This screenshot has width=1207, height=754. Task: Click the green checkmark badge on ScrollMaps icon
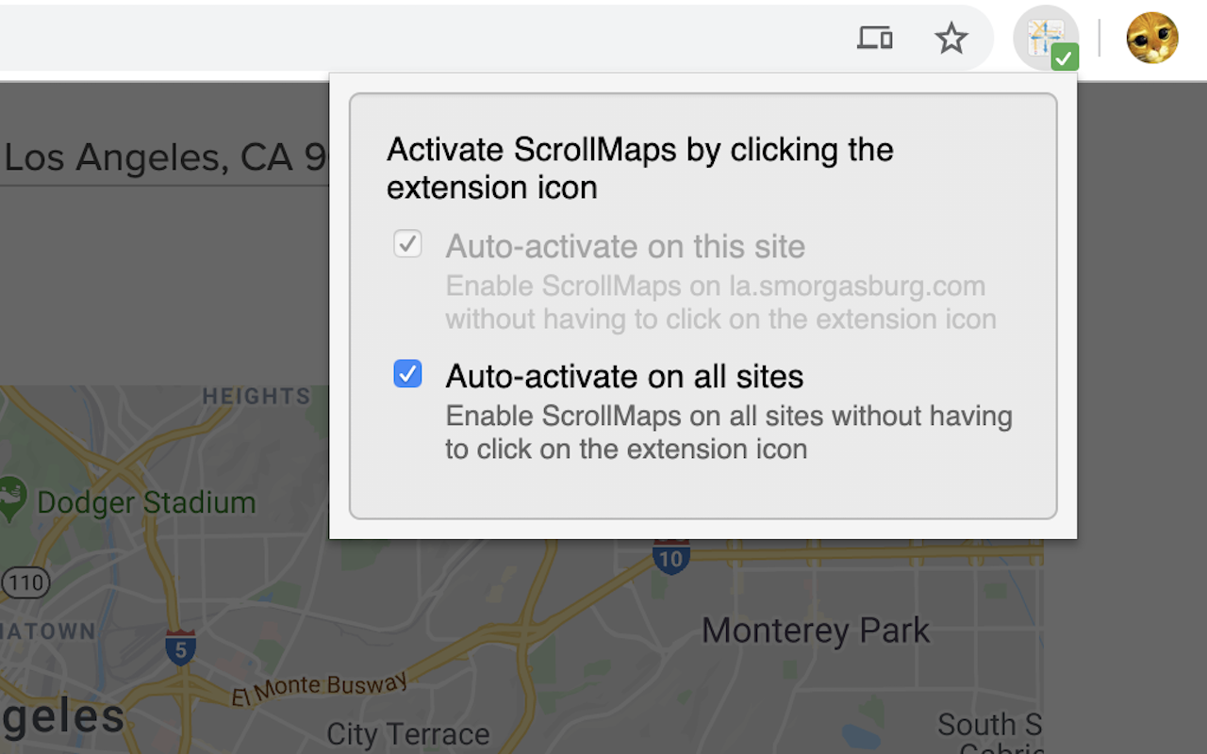(x=1066, y=57)
